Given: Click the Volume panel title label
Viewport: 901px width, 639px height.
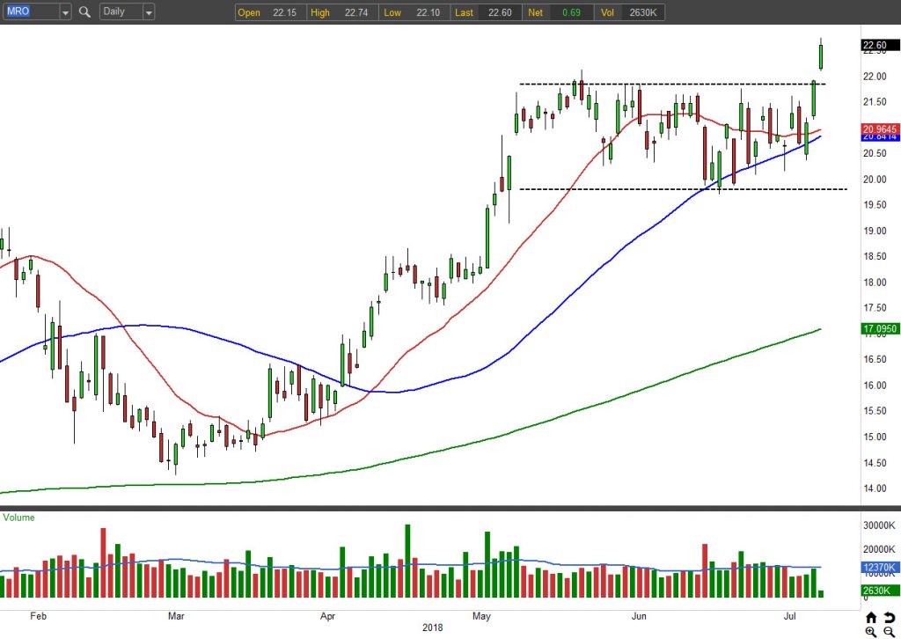Looking at the screenshot, I should pos(19,518).
